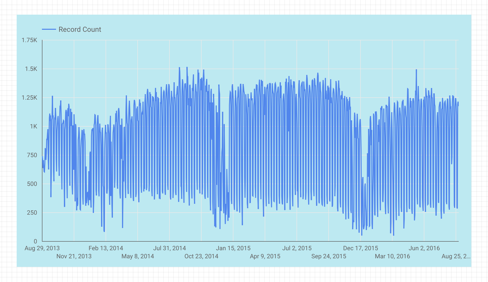Click the 1K y-axis label
The height and width of the screenshot is (282, 488).
click(x=34, y=126)
